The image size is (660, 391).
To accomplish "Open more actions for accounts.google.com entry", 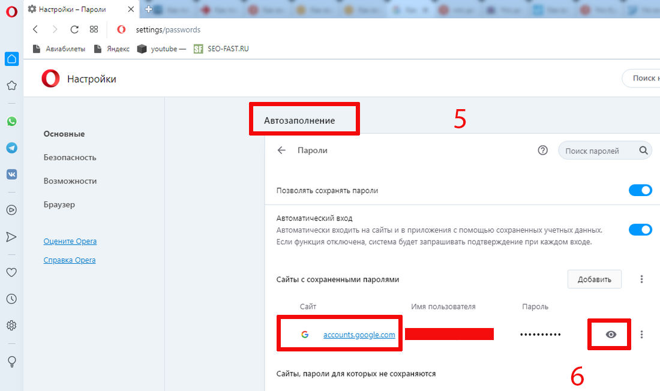I will click(641, 335).
